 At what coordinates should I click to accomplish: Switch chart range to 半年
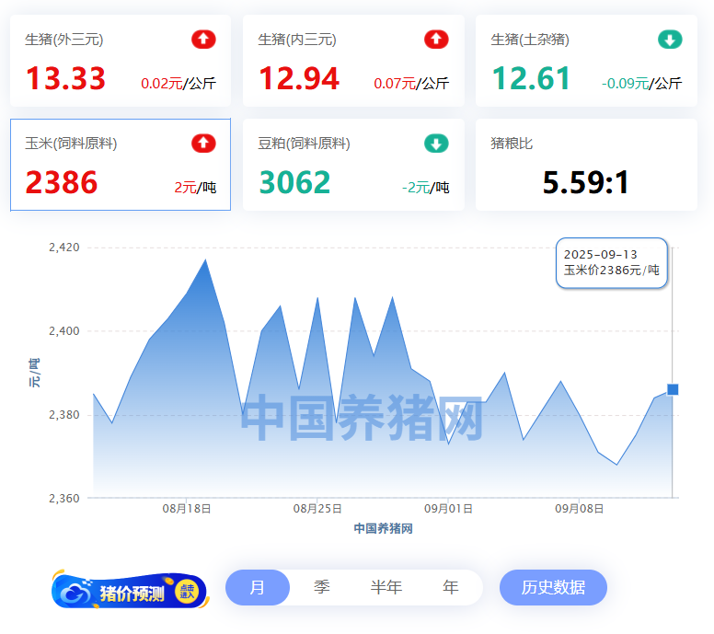[x=386, y=588]
